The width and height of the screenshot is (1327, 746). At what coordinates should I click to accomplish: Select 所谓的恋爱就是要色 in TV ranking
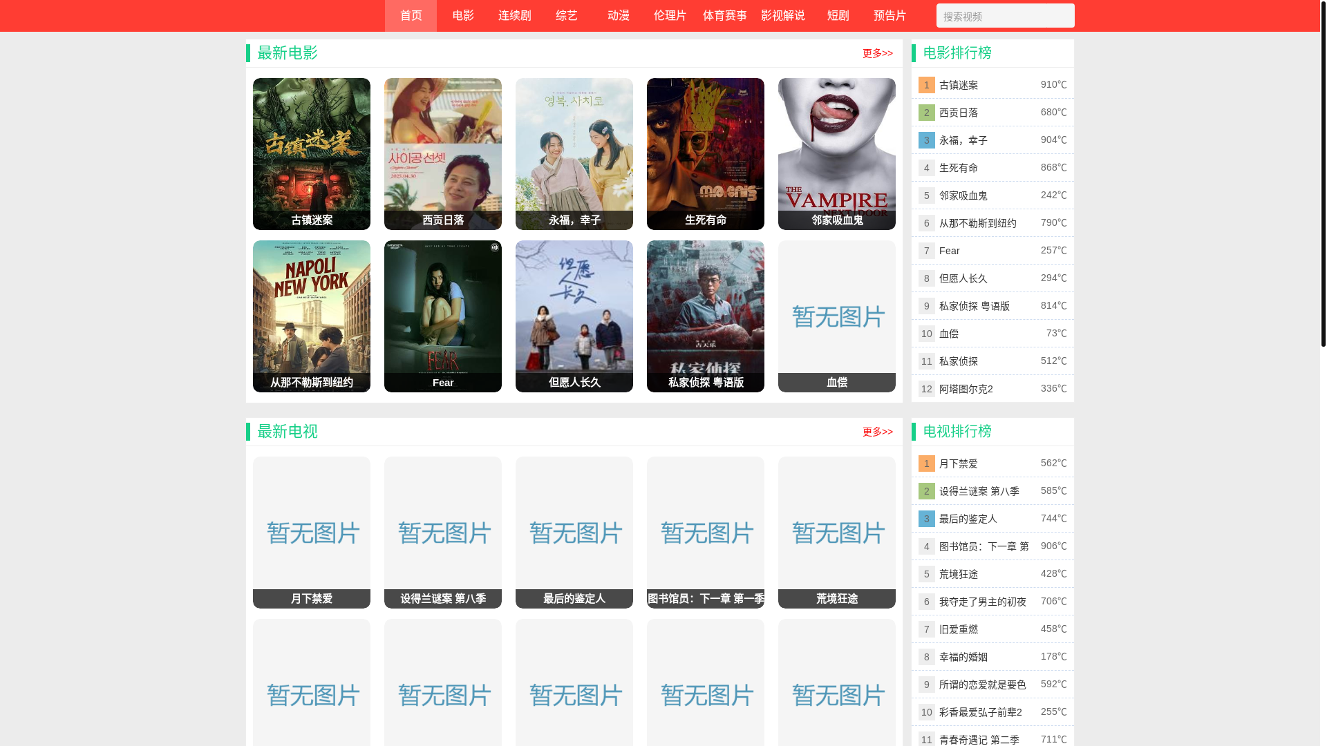(982, 685)
